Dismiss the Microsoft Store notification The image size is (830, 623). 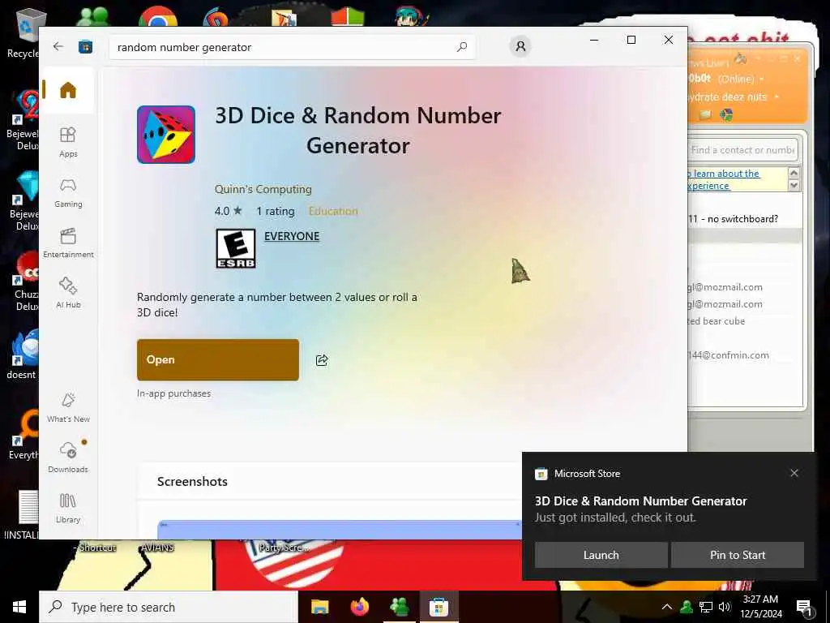pos(794,473)
